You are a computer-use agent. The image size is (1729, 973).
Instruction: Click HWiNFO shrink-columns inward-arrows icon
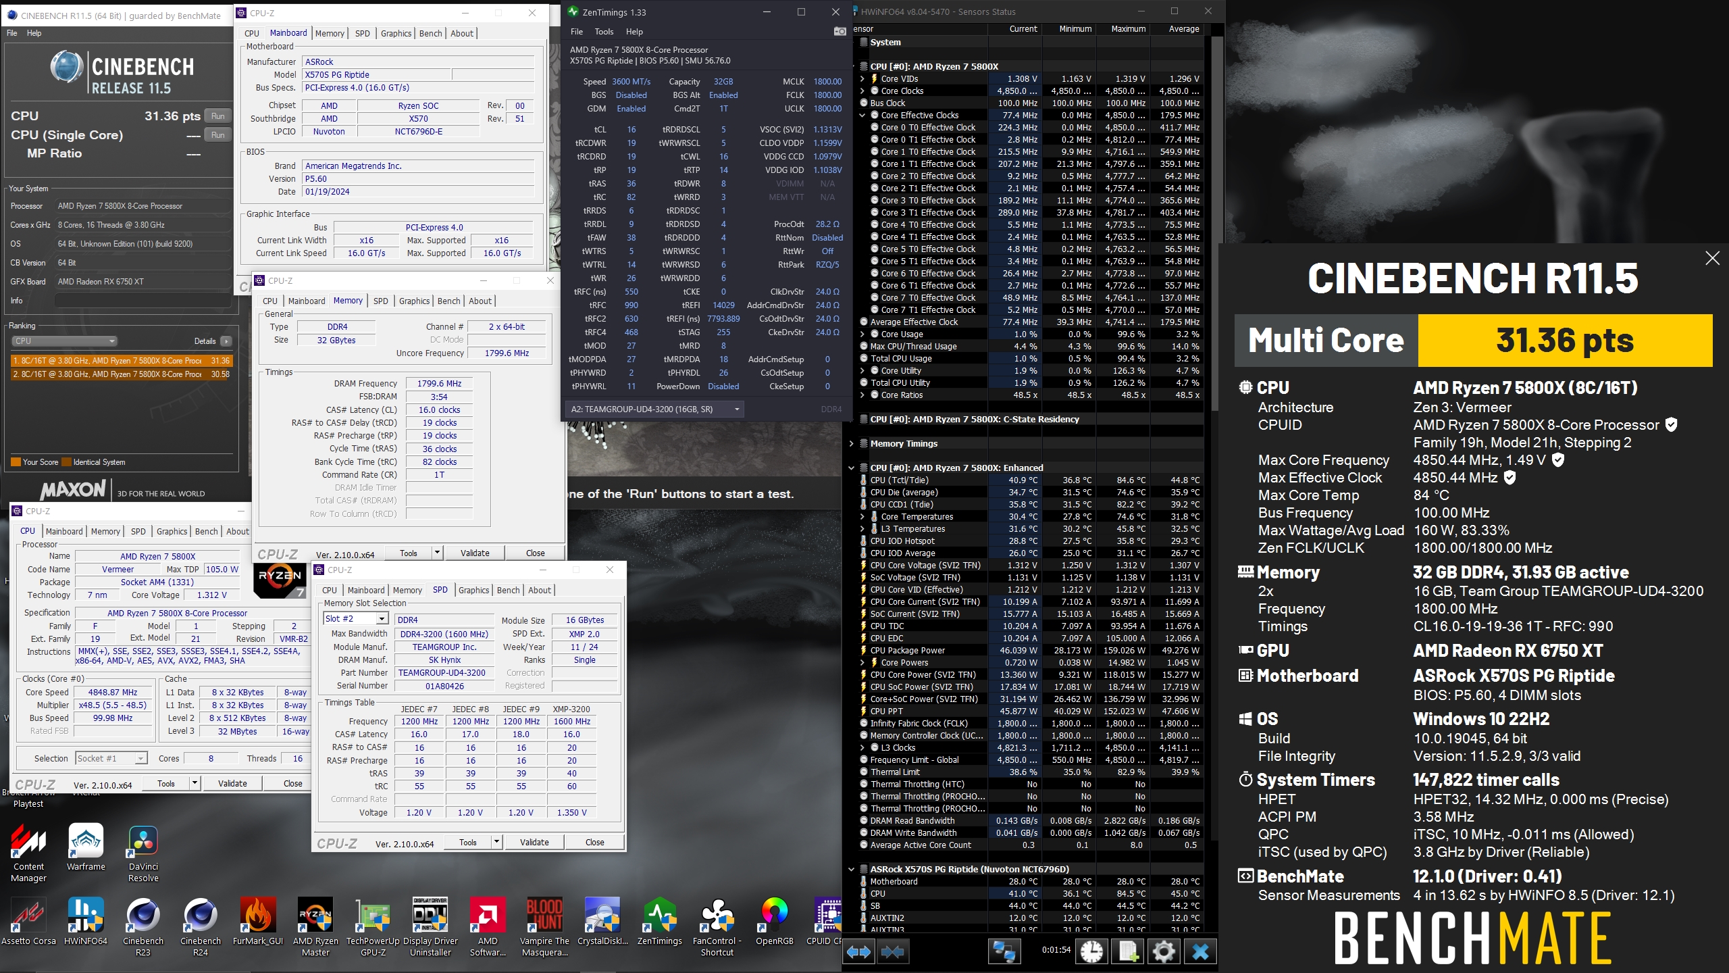tap(892, 952)
